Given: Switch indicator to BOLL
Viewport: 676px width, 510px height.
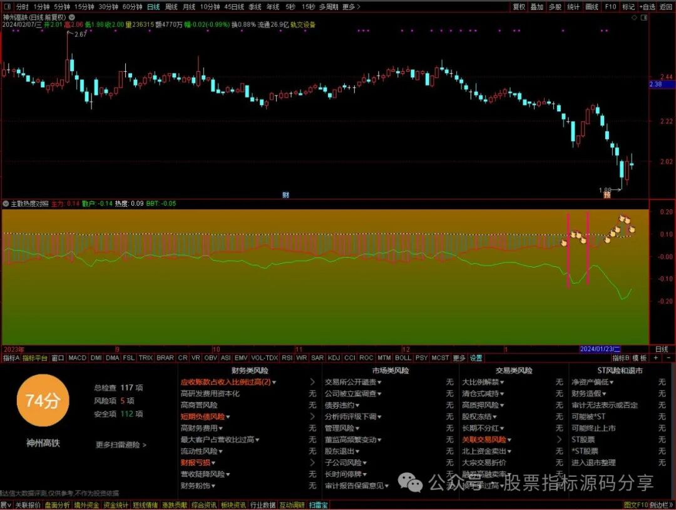Looking at the screenshot, I should click(403, 357).
